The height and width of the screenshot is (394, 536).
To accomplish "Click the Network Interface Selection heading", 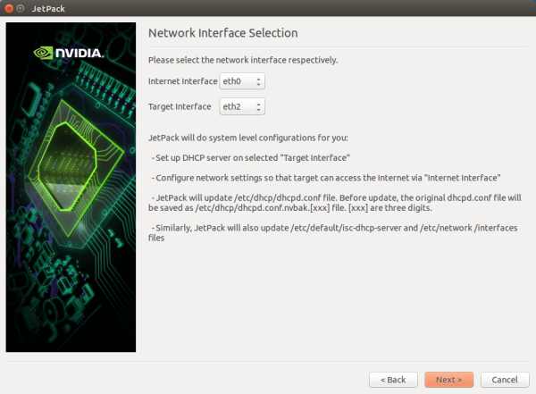I will pos(222,33).
